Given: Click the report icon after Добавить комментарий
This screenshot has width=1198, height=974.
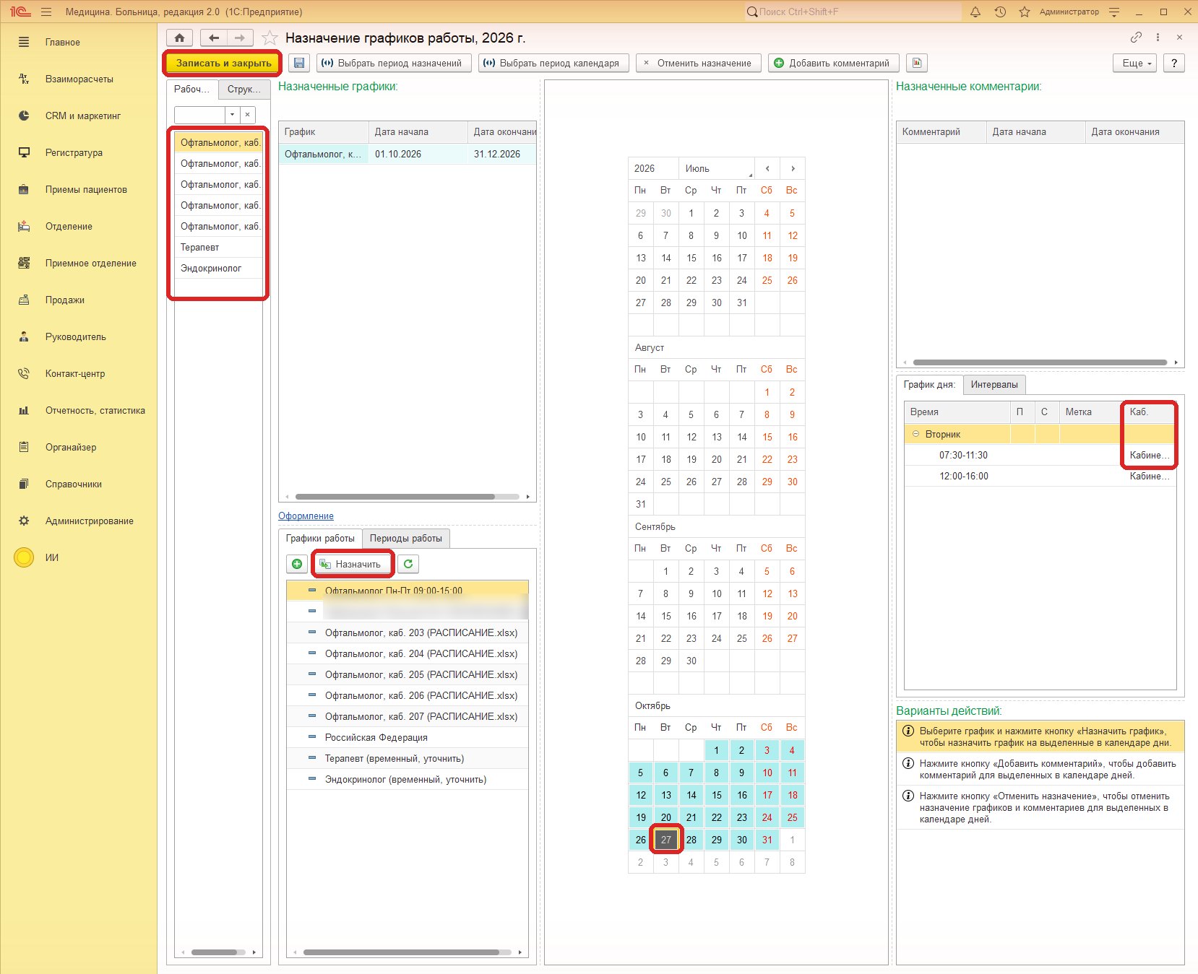Looking at the screenshot, I should click(917, 63).
